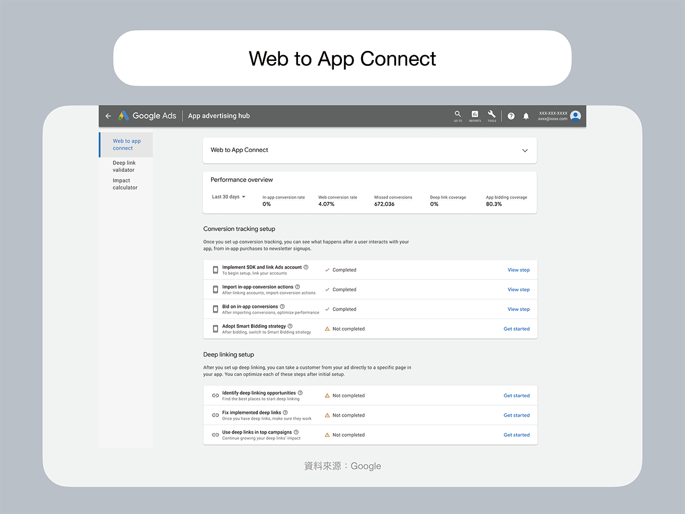Click help icon beside Fix implemented deep links
This screenshot has width=685, height=514.
(285, 413)
